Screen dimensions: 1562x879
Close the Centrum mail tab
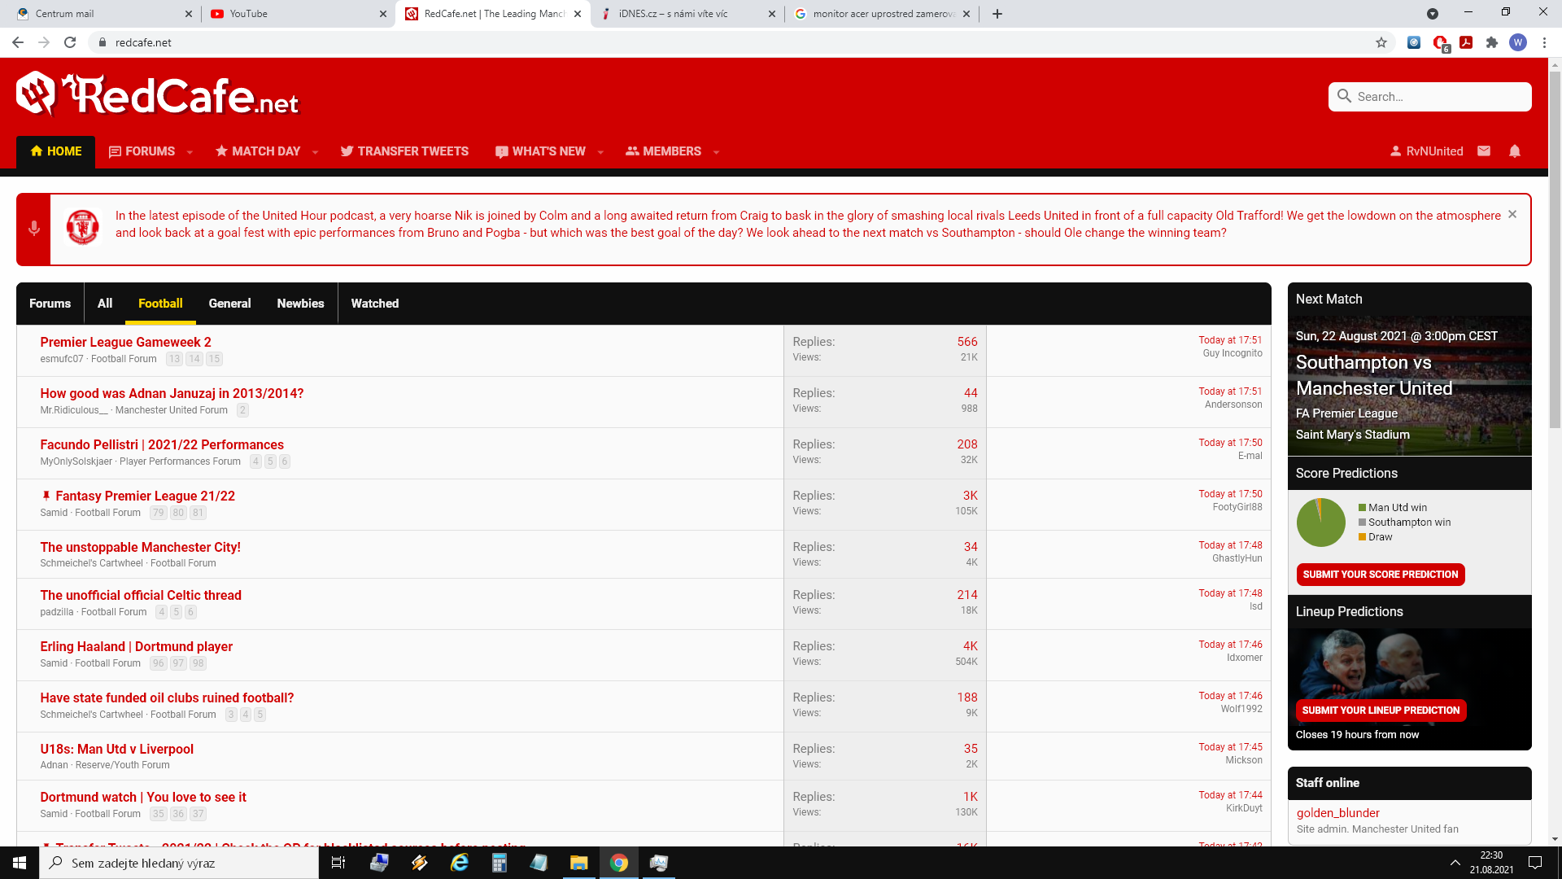(189, 14)
